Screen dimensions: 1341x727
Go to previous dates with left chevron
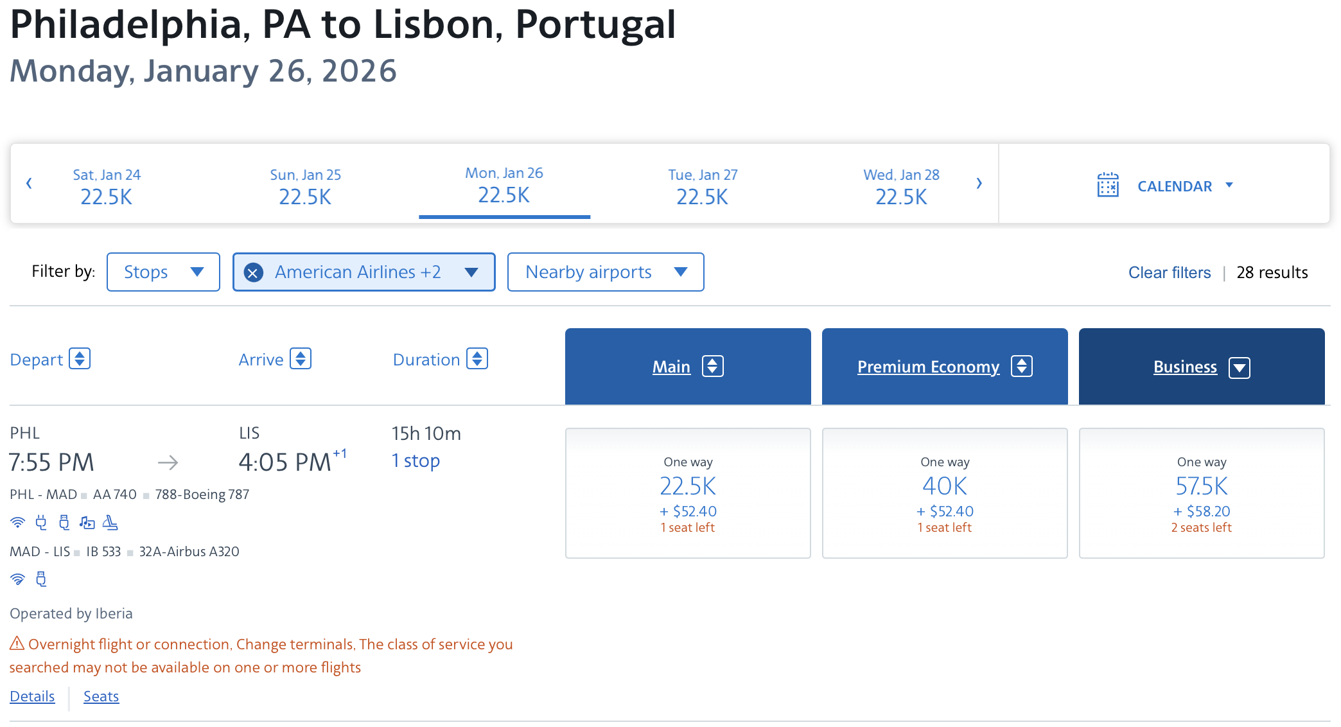point(29,184)
